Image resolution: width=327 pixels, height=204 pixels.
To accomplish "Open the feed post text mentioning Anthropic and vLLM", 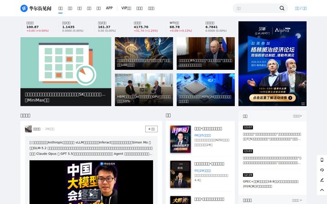I will point(91,148).
